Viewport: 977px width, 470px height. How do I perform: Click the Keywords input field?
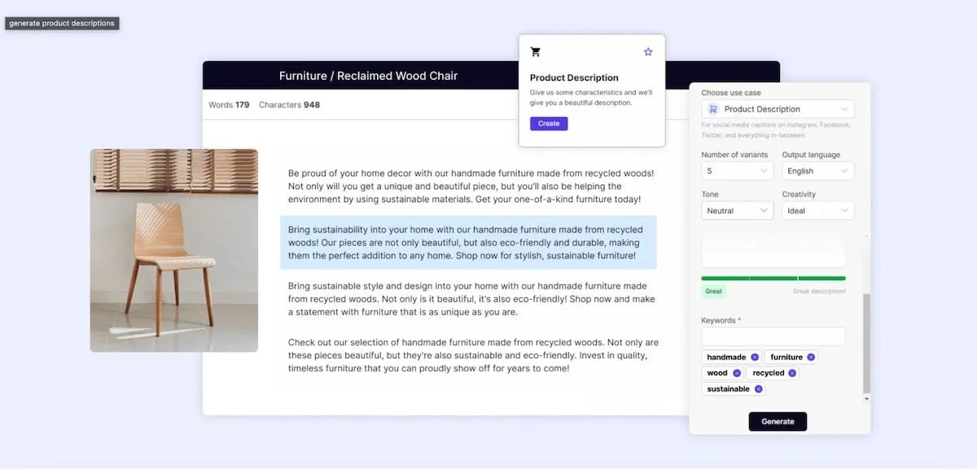pos(773,336)
